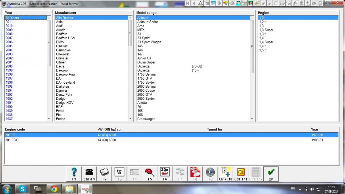Select 2008 in the Year list
345x194 pixels.
pos(9,34)
